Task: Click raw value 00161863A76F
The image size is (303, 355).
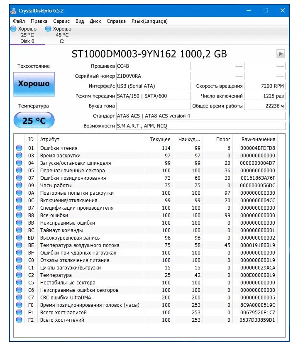Action: point(258,178)
